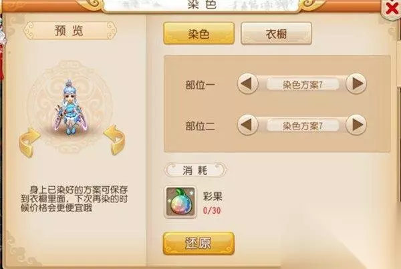The image size is (401, 269).
Task: Click the 消耗 cost section label
Action: coord(195,170)
